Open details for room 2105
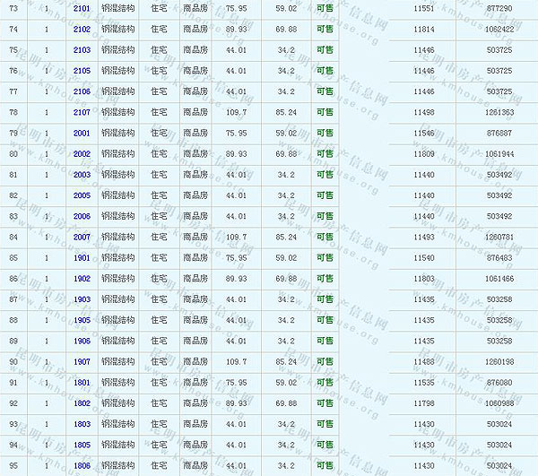Screen dimensions: 538x476 (82, 70)
